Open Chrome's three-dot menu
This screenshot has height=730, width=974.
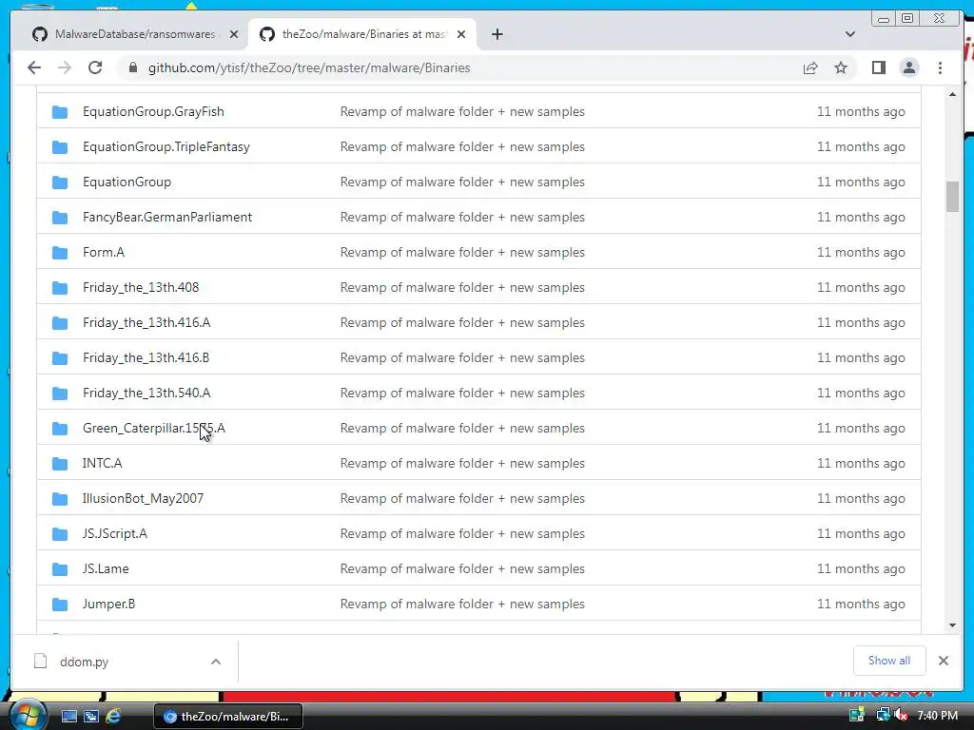point(940,67)
